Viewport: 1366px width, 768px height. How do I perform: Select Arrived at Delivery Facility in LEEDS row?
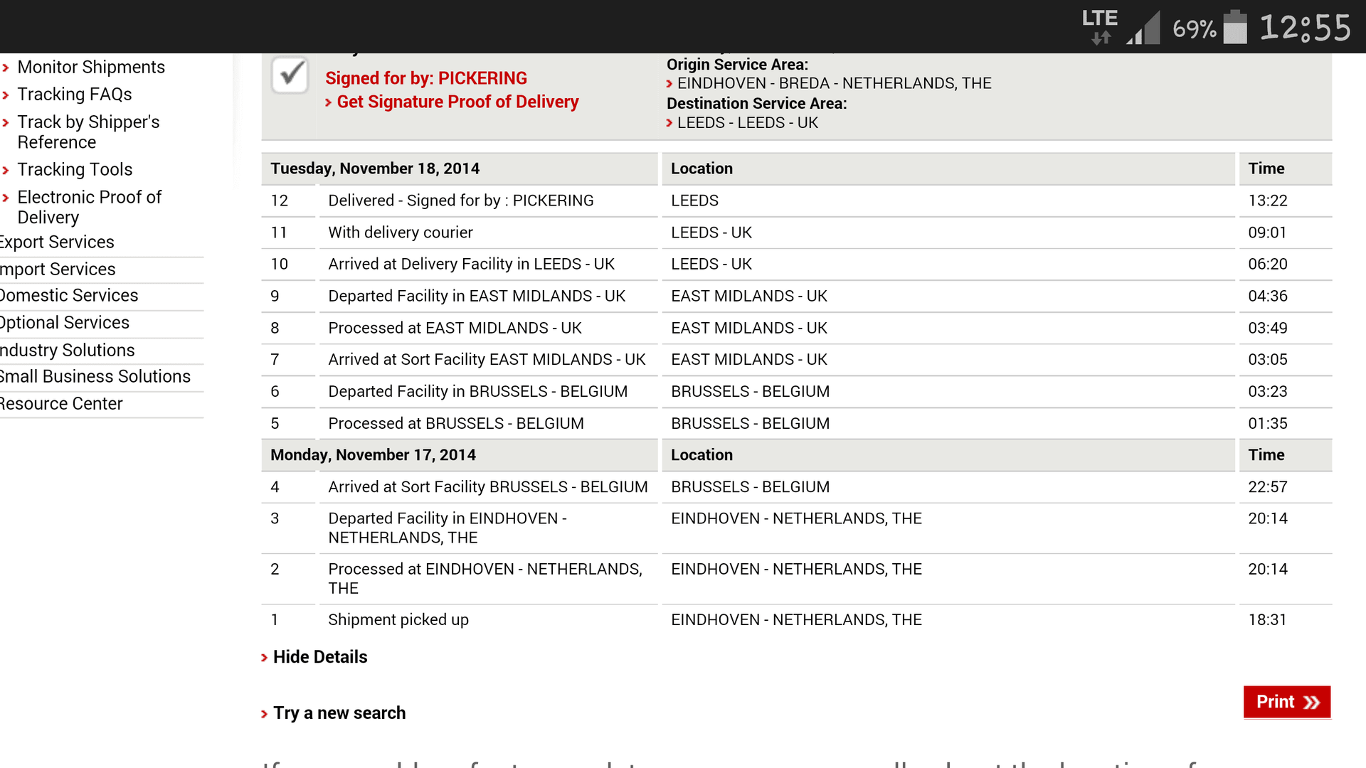pos(797,264)
